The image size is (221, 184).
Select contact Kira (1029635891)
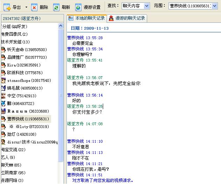[24, 65]
